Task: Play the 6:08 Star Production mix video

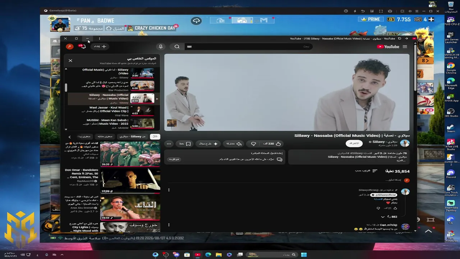Action: [143, 86]
